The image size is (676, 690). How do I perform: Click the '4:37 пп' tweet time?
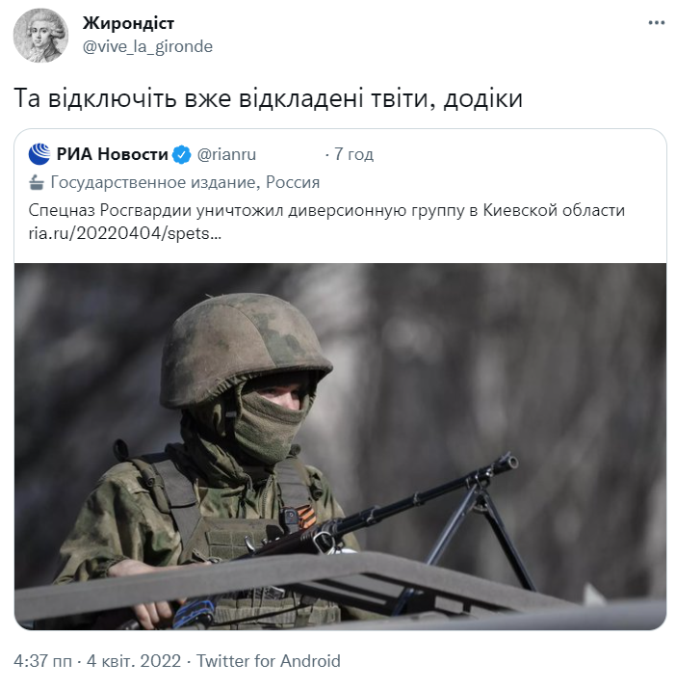click(42, 661)
